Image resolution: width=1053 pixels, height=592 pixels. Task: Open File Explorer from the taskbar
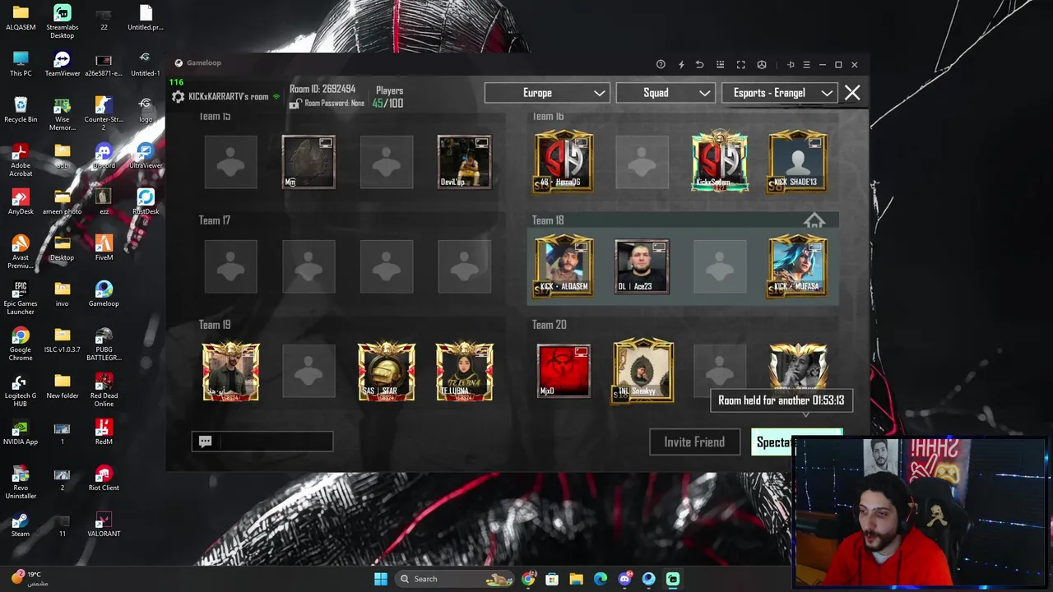pos(576,579)
